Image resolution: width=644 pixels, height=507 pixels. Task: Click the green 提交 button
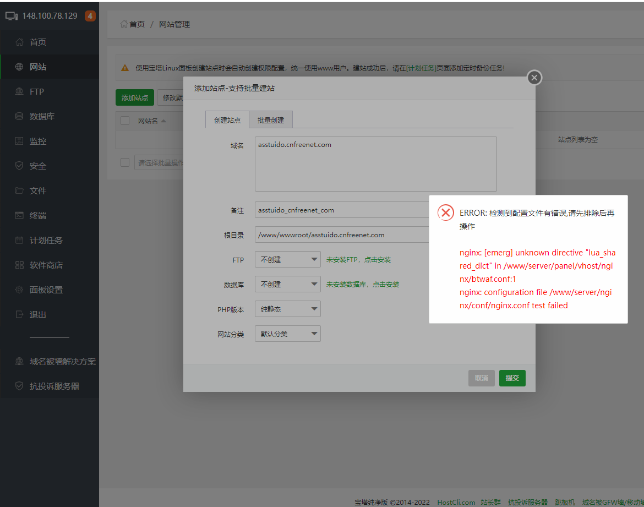click(x=512, y=378)
